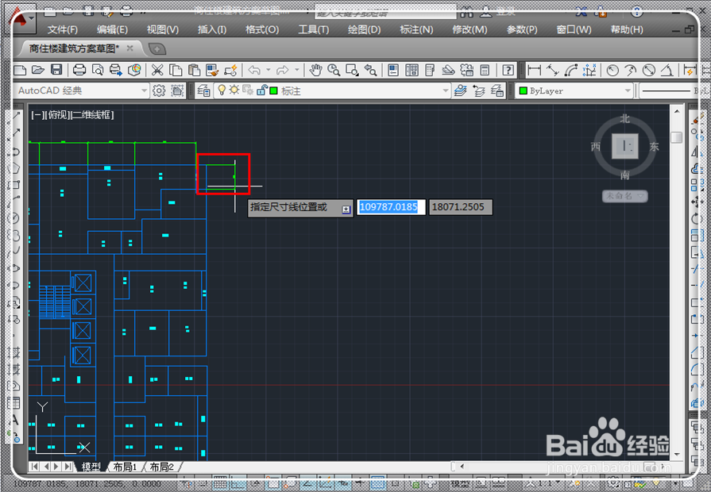Viewport: 711px width, 492px height.
Task: Select the Jogged dimension tool
Action: coord(630,70)
